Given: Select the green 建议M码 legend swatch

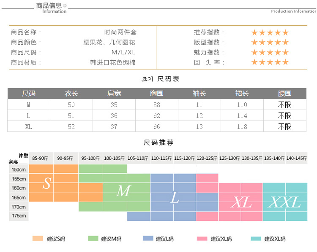Looking at the screenshot, I should pos(93,239).
